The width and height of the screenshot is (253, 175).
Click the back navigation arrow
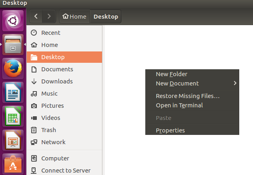tap(36, 17)
